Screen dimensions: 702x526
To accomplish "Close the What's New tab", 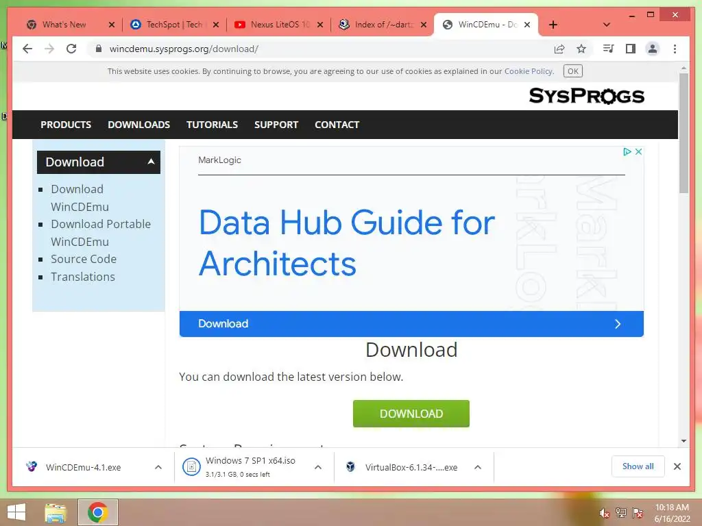I will tap(112, 25).
